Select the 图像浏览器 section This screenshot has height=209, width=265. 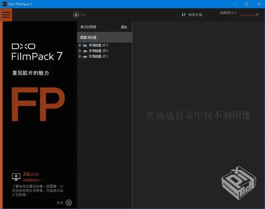point(105,38)
